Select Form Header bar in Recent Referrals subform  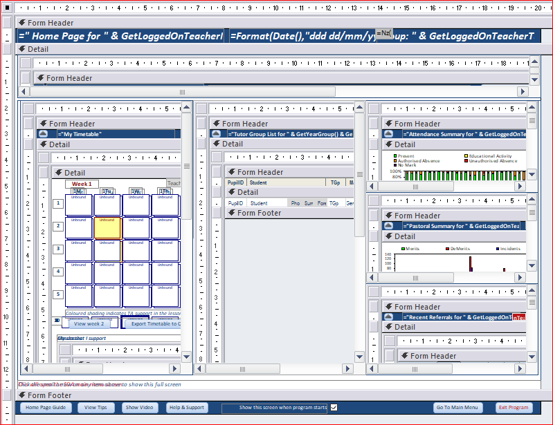(x=454, y=307)
